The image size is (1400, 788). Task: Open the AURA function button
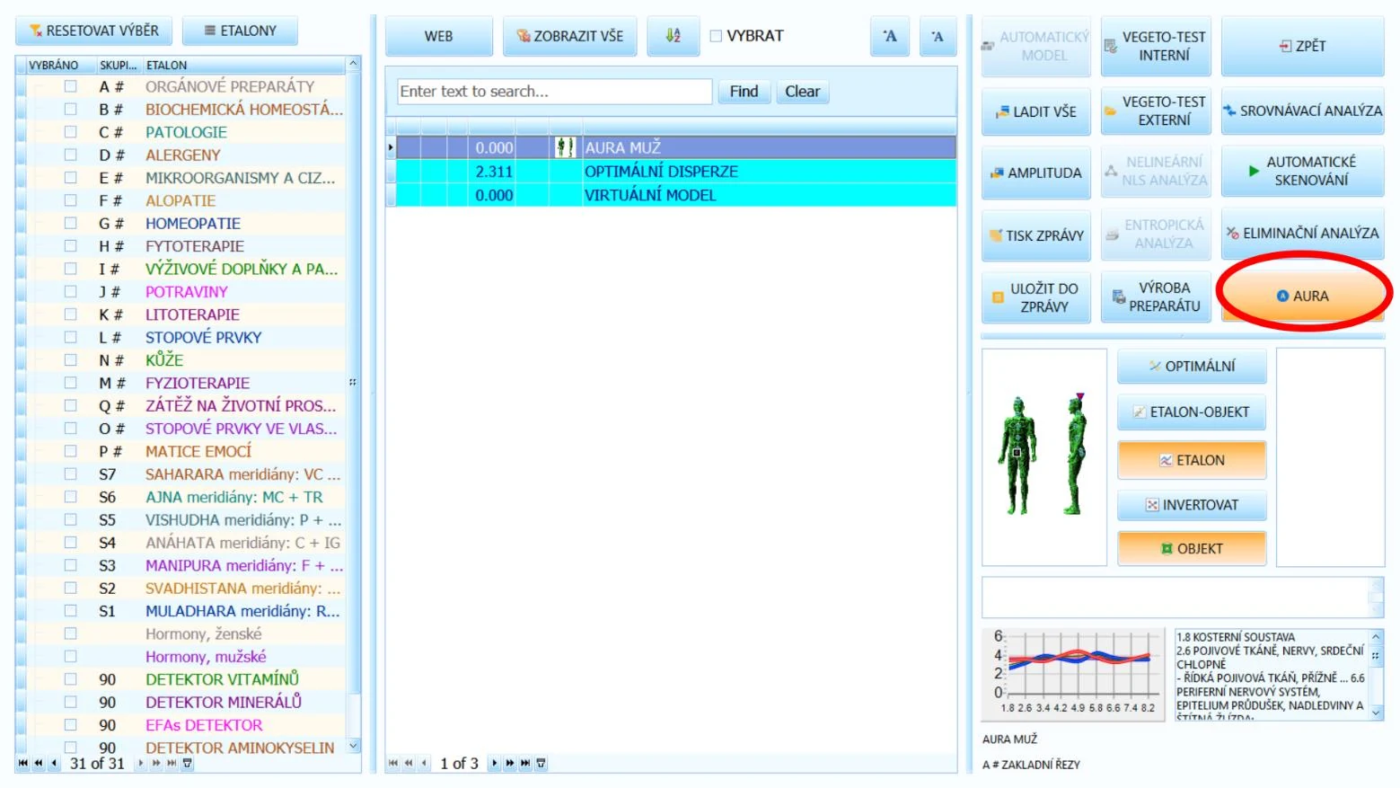[1302, 296]
